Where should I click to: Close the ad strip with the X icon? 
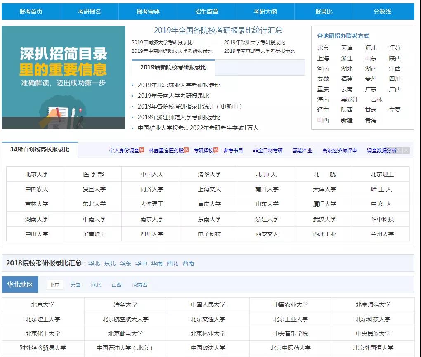[x=407, y=150]
